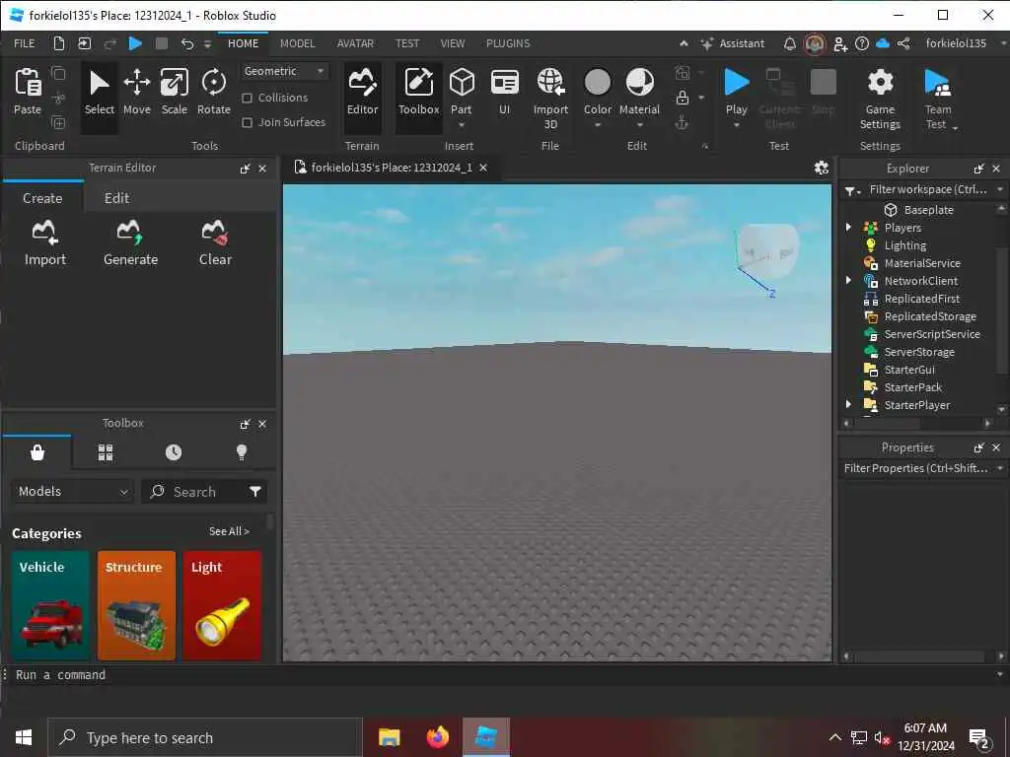
Task: Select the Scale tool
Action: click(175, 92)
